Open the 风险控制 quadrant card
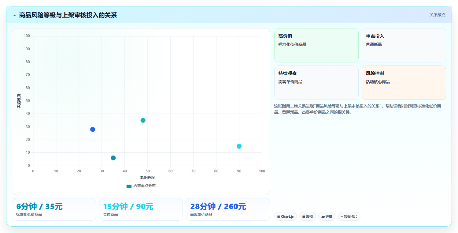 [404, 83]
